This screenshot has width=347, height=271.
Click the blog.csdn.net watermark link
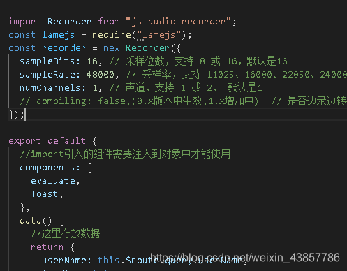245,258
